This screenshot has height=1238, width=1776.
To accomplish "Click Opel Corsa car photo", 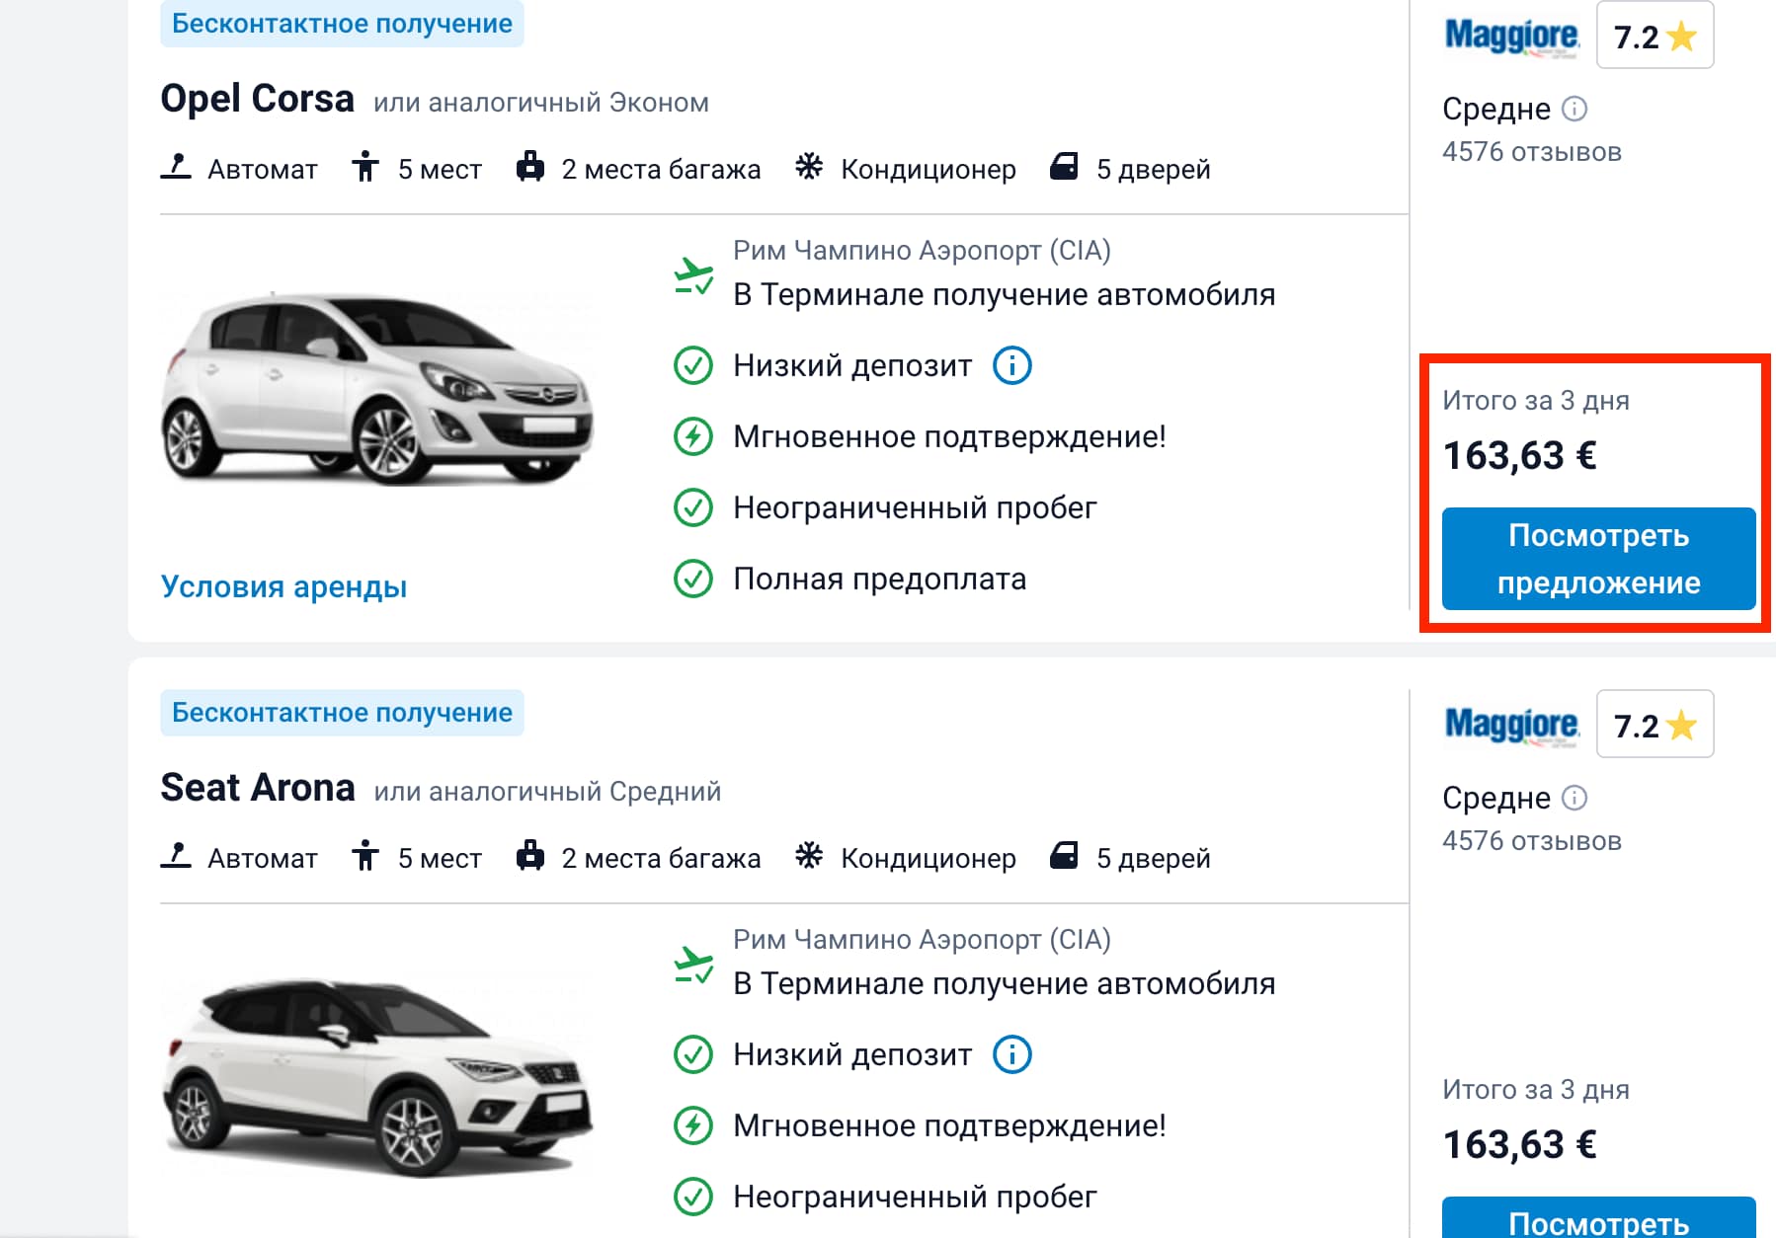I will [377, 388].
